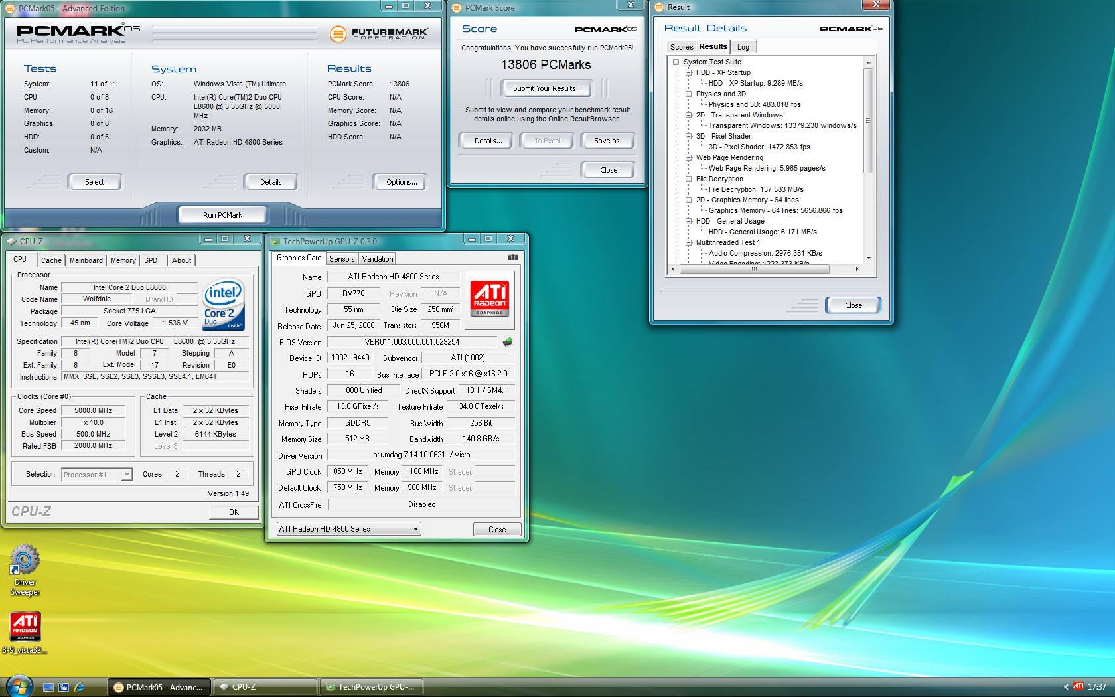The width and height of the screenshot is (1115, 697).
Task: Open the Driver Sweeper desktop shortcut
Action: coord(25,571)
